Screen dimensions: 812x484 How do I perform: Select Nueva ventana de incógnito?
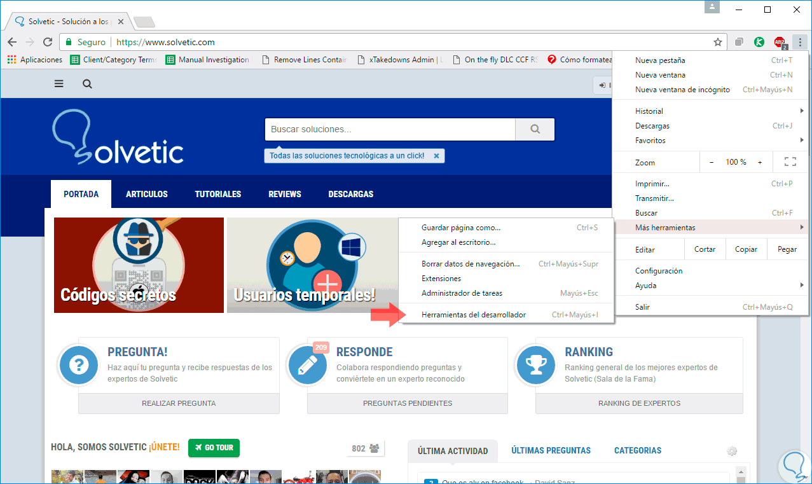pos(710,90)
